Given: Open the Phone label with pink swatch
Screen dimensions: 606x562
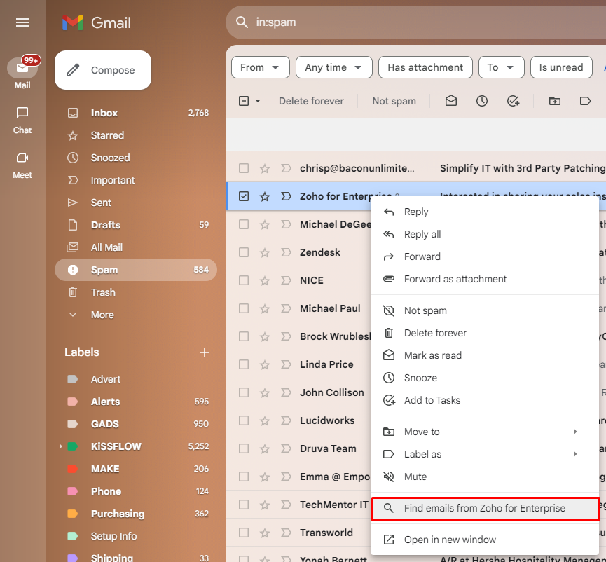Looking at the screenshot, I should pyautogui.click(x=136, y=491).
